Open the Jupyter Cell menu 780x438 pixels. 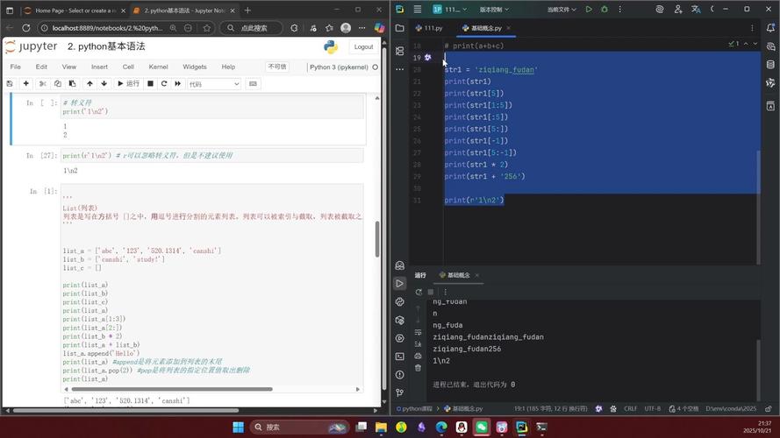[x=128, y=67]
